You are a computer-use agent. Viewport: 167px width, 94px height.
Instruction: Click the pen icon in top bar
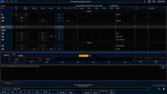pos(145,2)
